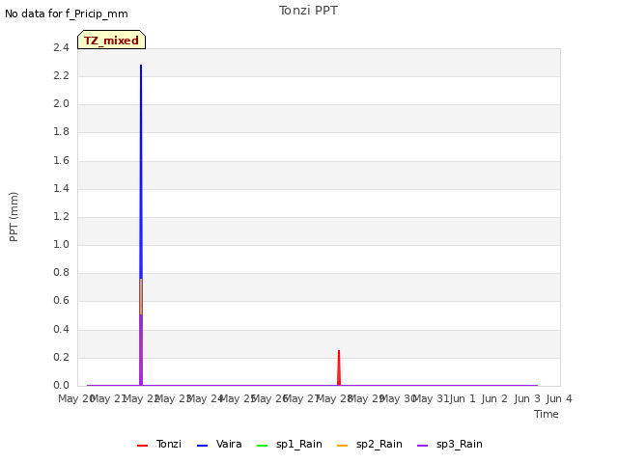The image size is (618, 463).
Task: Toggle the sp3_Rain legend entry
Action: (450, 445)
